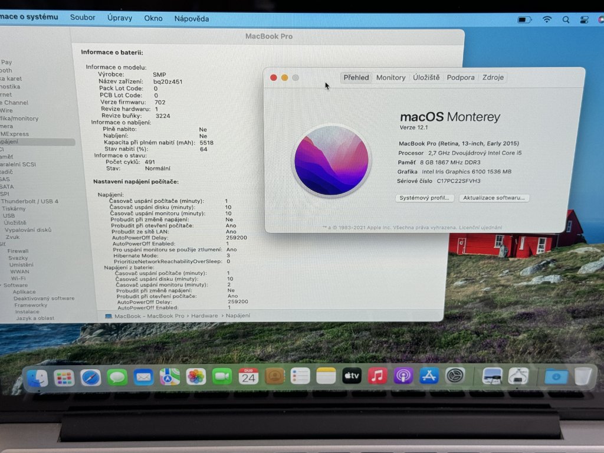Select Paralelní SCSI in sidebar
Image resolution: width=604 pixels, height=453 pixels.
(18, 164)
